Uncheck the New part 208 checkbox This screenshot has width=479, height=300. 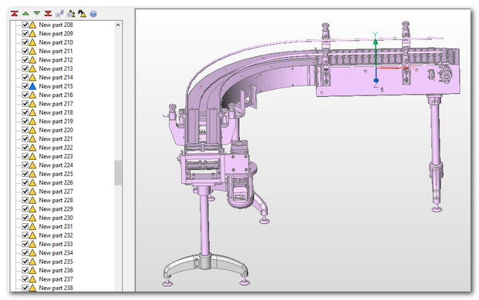point(25,25)
